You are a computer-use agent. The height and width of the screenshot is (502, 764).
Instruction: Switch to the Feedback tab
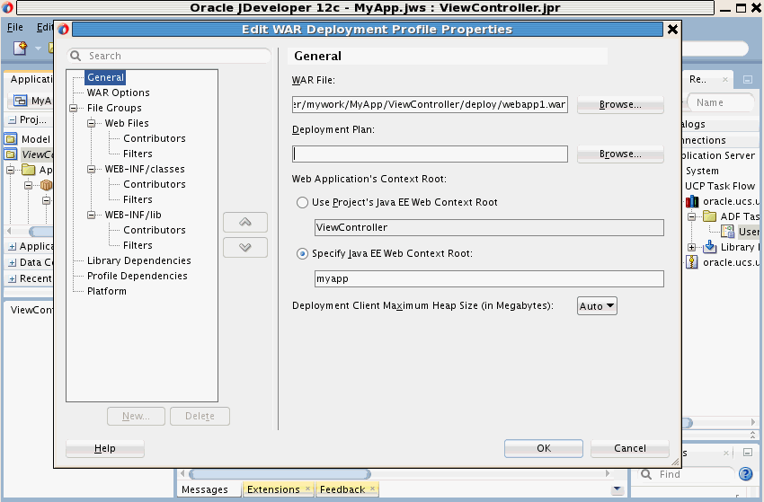point(342,489)
